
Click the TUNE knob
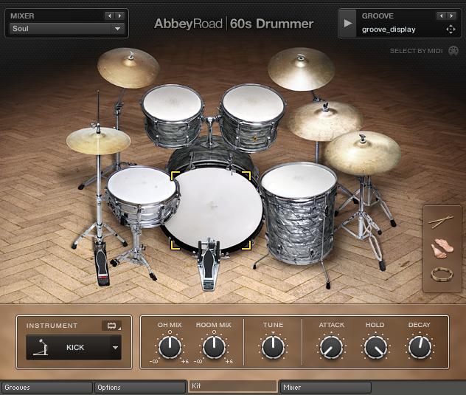pyautogui.click(x=273, y=347)
